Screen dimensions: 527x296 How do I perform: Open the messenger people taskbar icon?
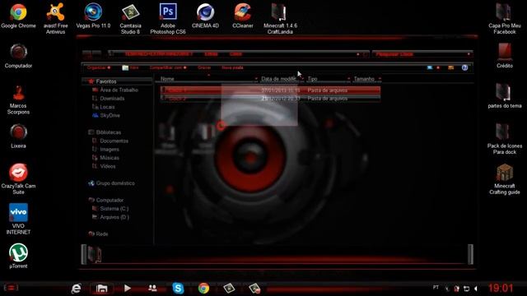[x=152, y=288]
